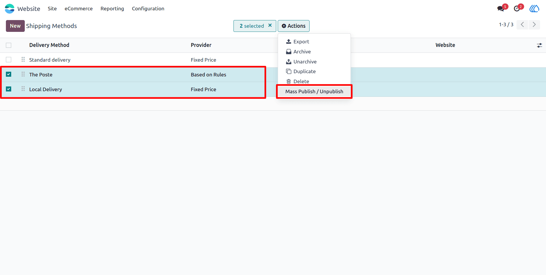
Task: Go to next page arrow
Action: point(534,24)
